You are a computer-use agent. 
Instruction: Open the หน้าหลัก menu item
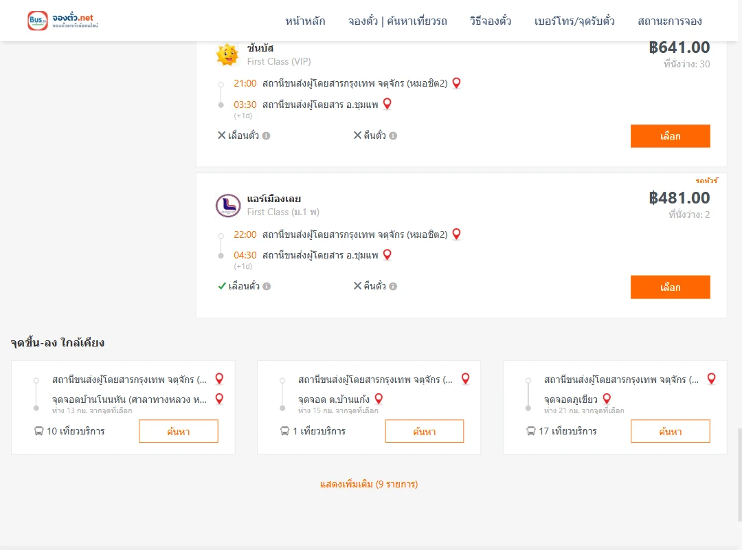point(305,21)
